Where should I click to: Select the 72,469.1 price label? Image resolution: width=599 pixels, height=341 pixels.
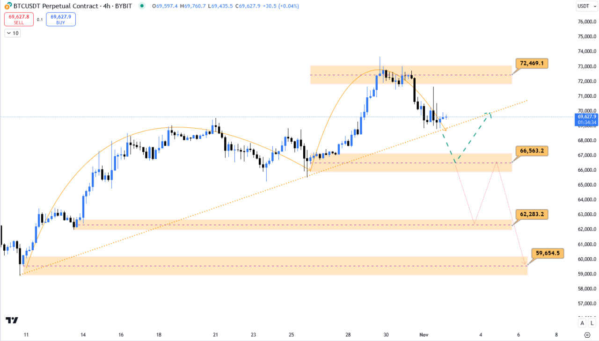[531, 63]
